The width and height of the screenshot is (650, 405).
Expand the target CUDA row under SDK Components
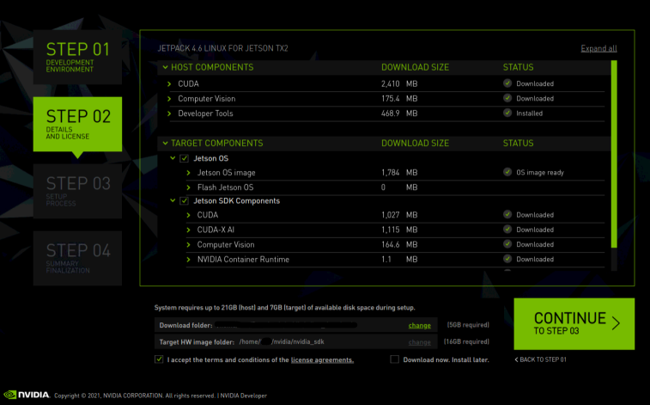189,215
